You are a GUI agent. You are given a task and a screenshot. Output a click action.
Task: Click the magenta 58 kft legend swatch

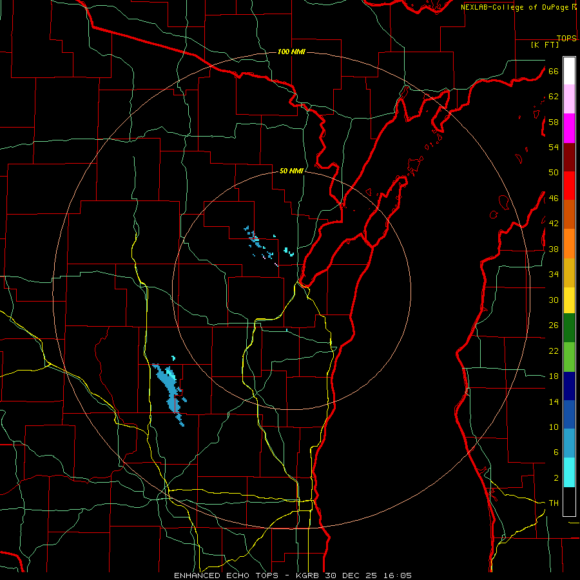coord(569,128)
